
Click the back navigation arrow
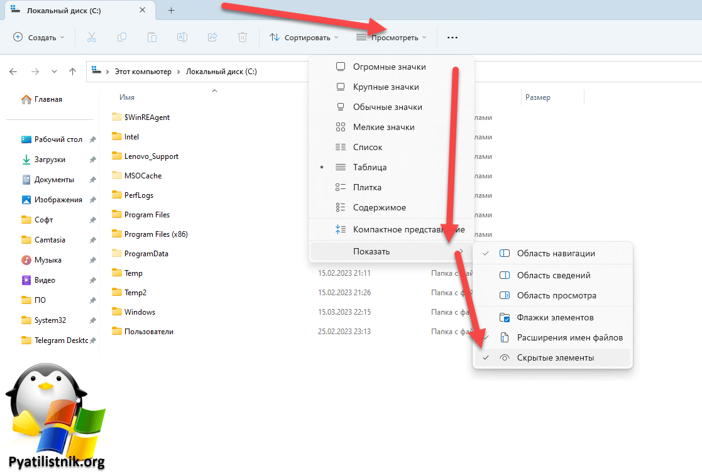(x=13, y=72)
